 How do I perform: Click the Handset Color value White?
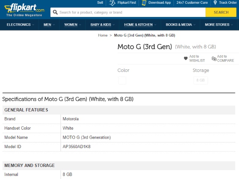point(68,128)
